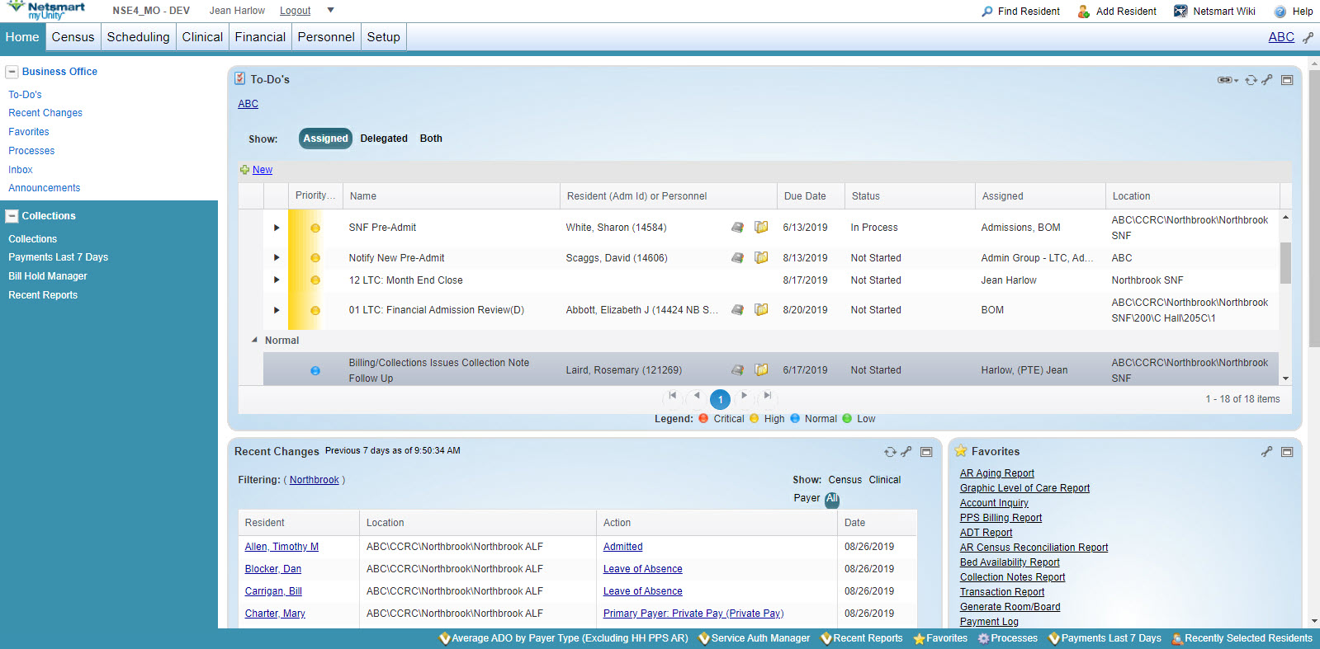This screenshot has width=1320, height=649.
Task: Collapse the Collections sidebar section
Action: [x=12, y=216]
